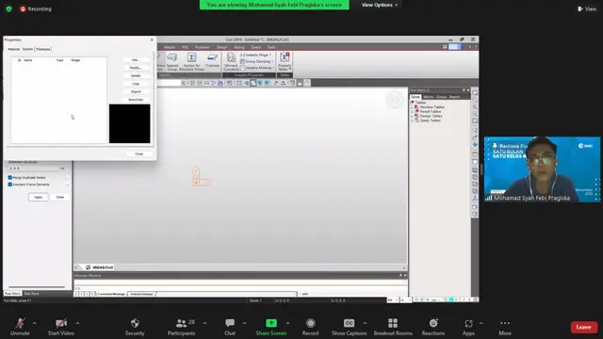Click Apply button in left panel

[38, 197]
